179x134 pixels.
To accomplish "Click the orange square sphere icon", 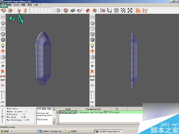I will pyautogui.click(x=94, y=10).
